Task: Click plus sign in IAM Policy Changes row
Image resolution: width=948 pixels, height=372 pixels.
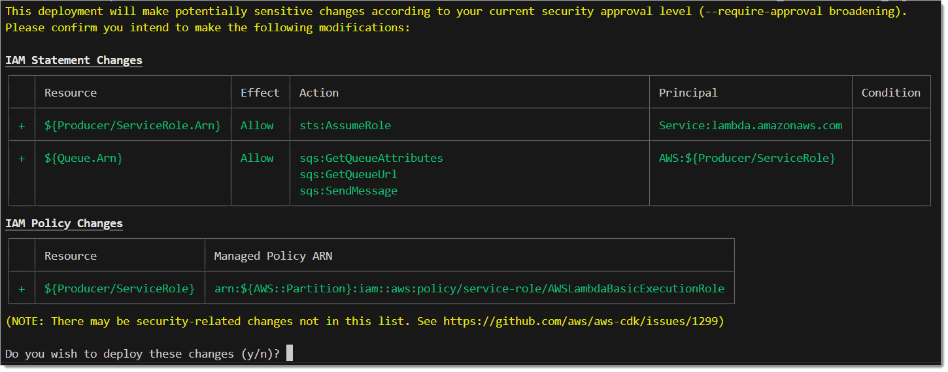Action: click(22, 288)
